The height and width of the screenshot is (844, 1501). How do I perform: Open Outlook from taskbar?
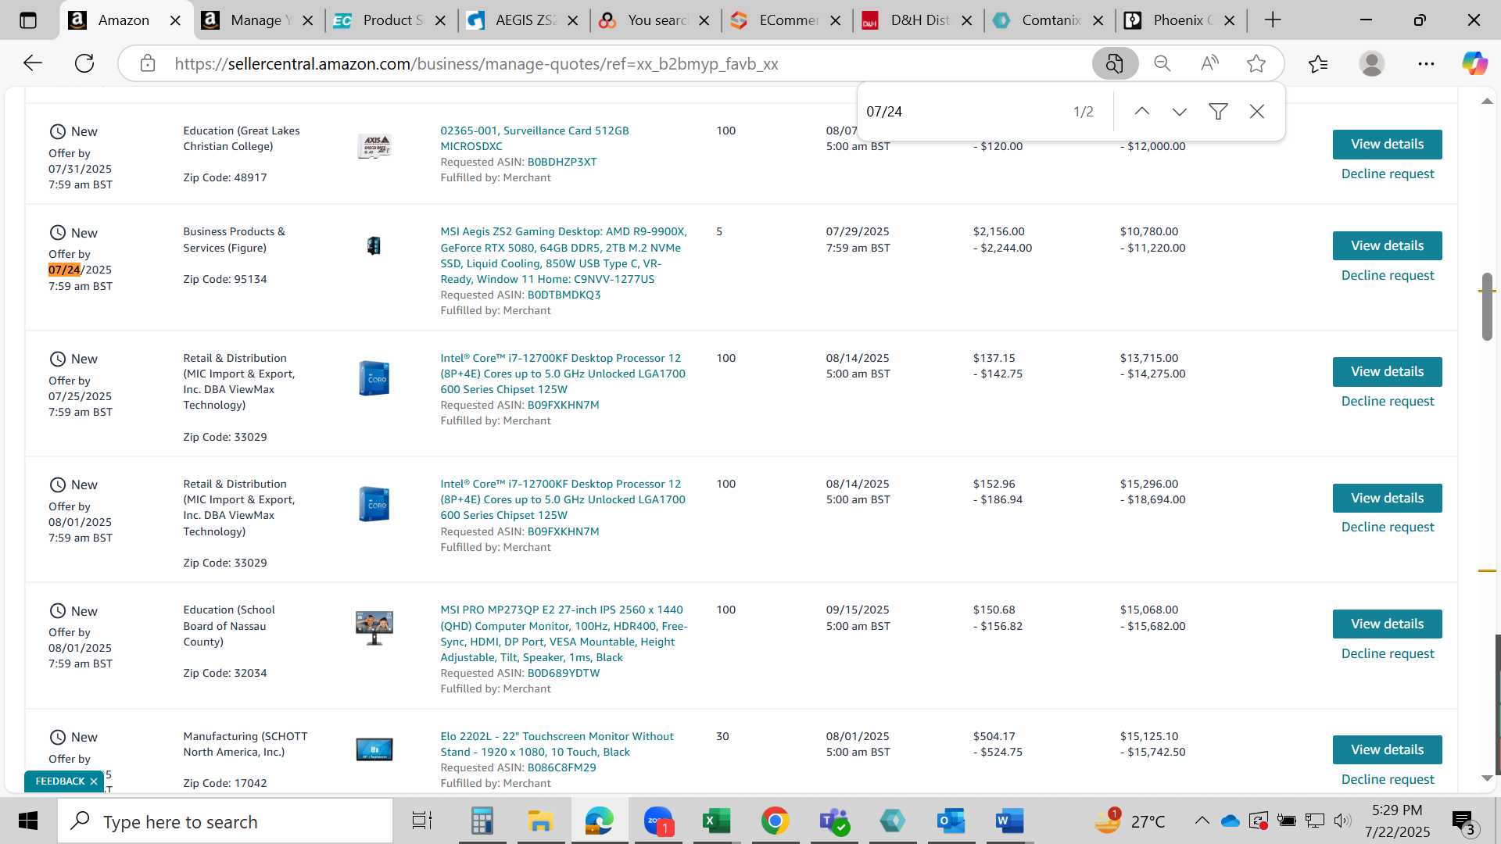coord(951,821)
